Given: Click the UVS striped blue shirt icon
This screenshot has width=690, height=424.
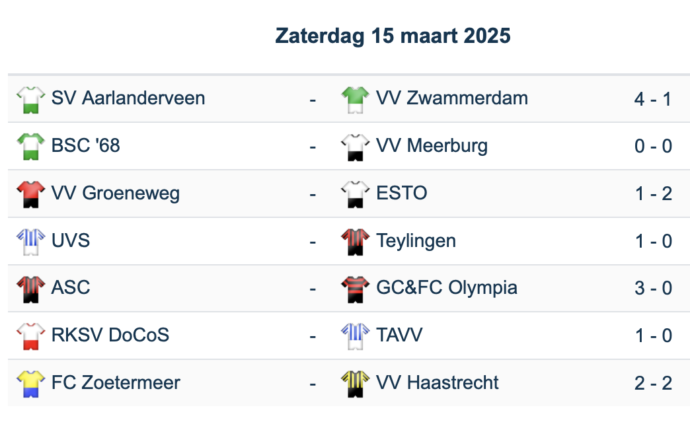Looking at the screenshot, I should pos(30,241).
